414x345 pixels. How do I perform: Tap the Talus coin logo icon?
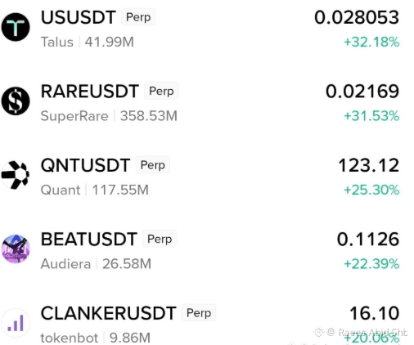tap(16, 27)
